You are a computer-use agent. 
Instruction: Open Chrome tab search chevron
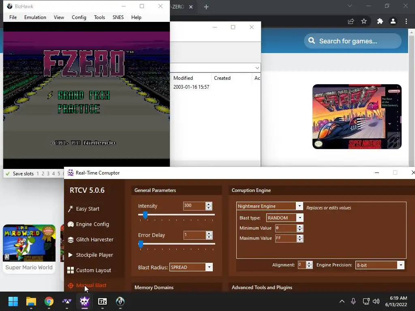pos(350,6)
